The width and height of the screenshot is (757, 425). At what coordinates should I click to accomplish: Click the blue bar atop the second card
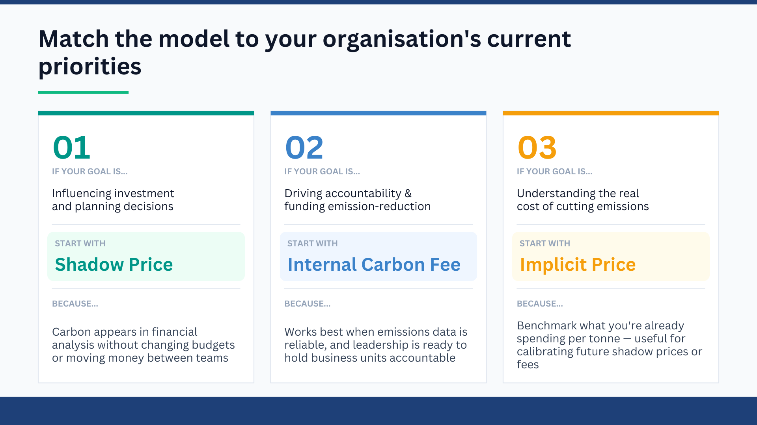point(378,113)
